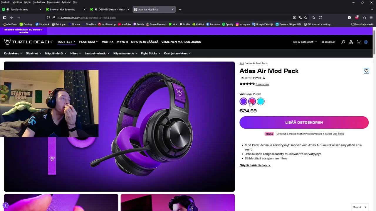This screenshot has height=211, width=376.
Task: Open the shopping cart icon
Action: (x=359, y=42)
